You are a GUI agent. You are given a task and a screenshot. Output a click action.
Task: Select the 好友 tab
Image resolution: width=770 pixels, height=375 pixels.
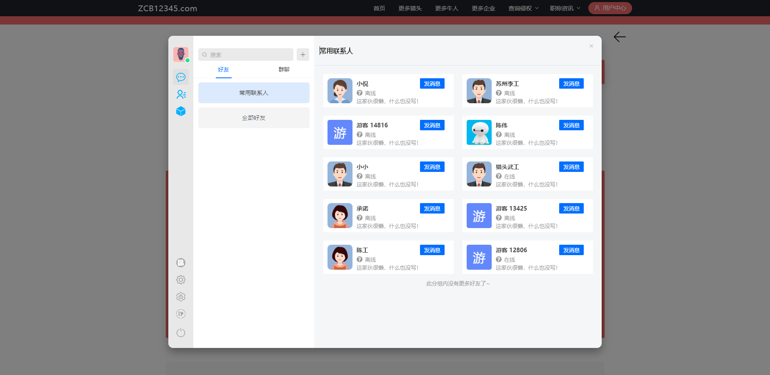[x=223, y=70]
